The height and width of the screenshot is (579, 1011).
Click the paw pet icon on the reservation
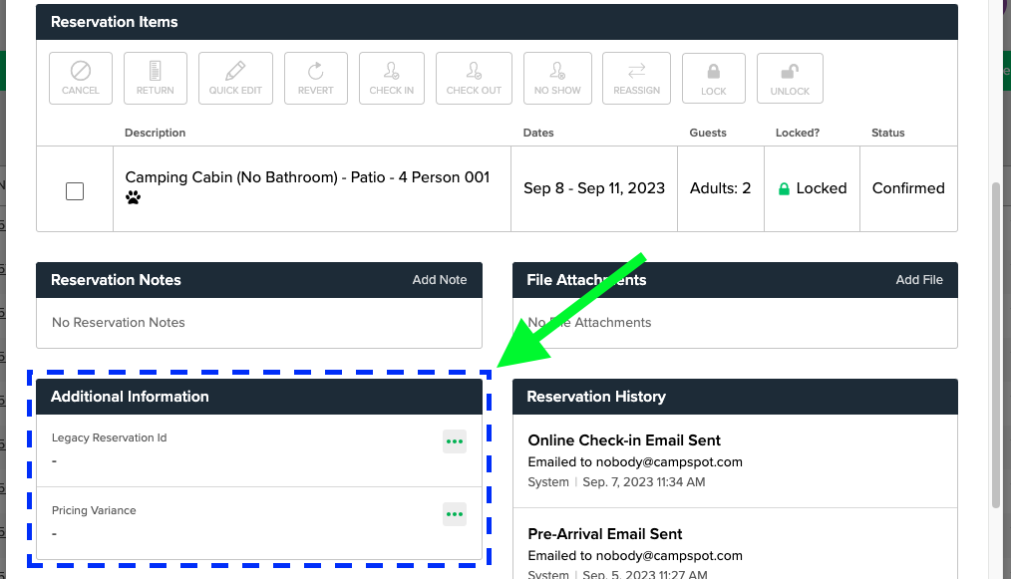[x=132, y=198]
